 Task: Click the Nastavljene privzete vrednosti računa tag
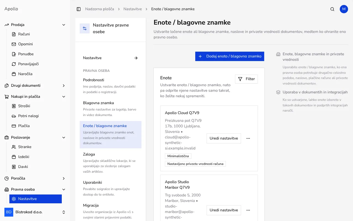point(196,164)
